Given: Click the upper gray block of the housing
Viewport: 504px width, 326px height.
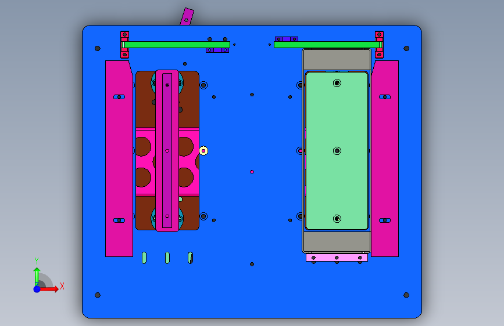Looking at the screenshot, I should 337,59.
